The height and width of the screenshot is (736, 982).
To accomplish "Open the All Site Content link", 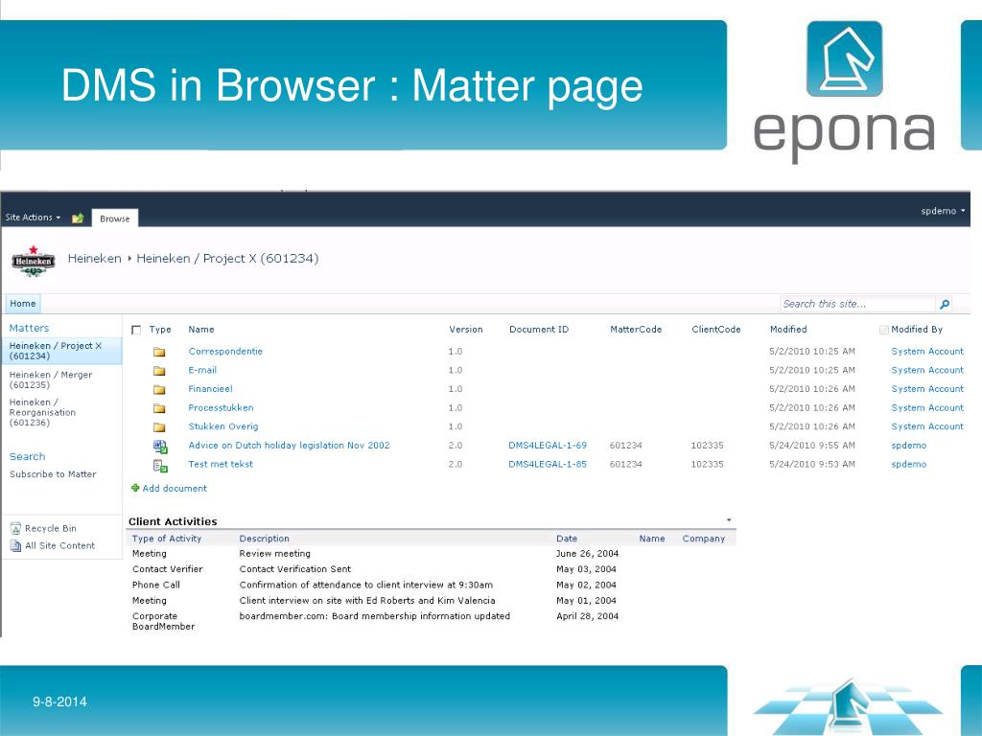I will coord(59,545).
